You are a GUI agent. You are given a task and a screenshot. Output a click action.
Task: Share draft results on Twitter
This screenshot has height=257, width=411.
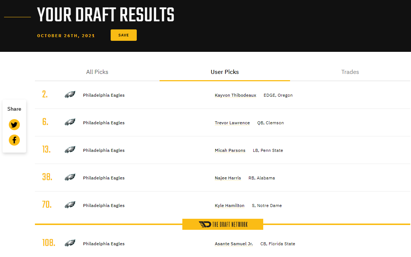(x=14, y=125)
